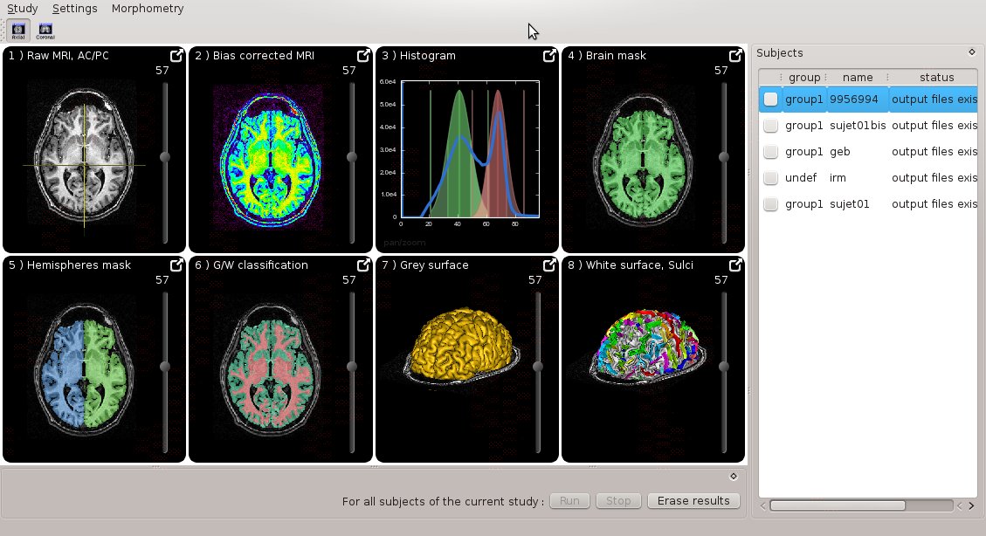Pop out the Raw MRI, AC/PC panel
The image size is (986, 536).
(x=177, y=55)
